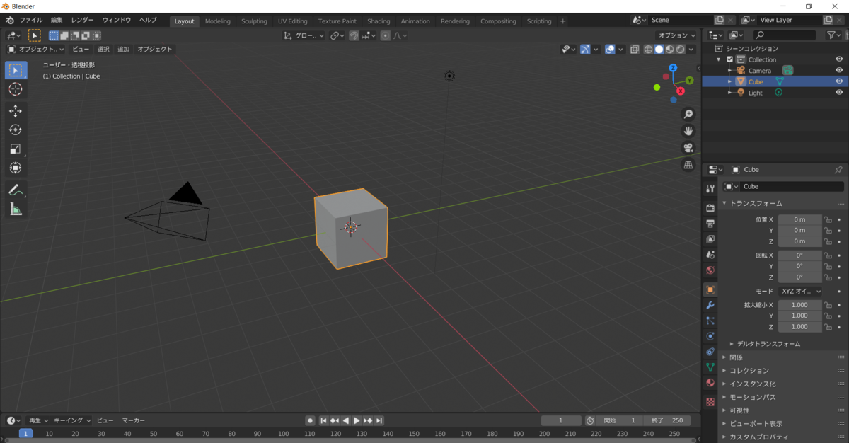Activate the Scale tool
The width and height of the screenshot is (849, 443).
coord(16,149)
